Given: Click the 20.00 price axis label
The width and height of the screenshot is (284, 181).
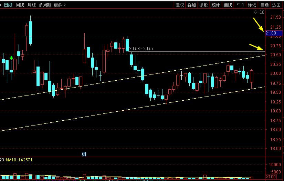Looking at the screenshot, I should coord(275,73).
